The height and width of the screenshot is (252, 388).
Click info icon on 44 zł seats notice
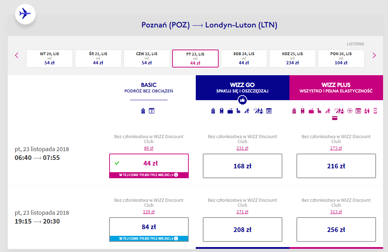point(176,175)
